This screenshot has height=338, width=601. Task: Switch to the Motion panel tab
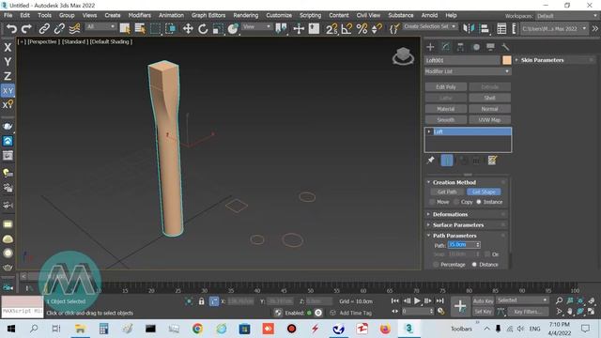pyautogui.click(x=476, y=47)
